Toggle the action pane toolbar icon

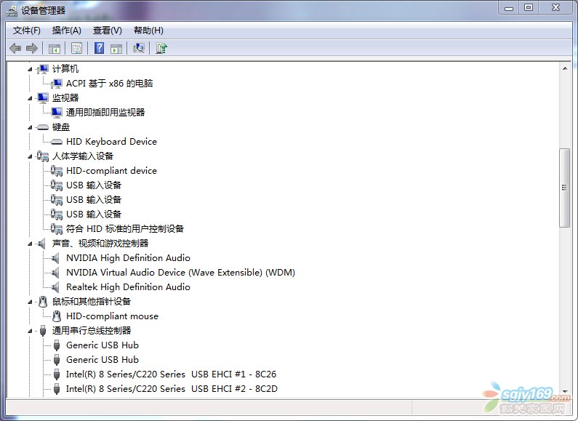pos(116,48)
